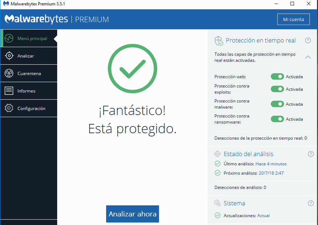Image resolution: width=318 pixels, height=225 pixels.
Task: Click the check icon next to Último análisis
Action: click(217, 164)
